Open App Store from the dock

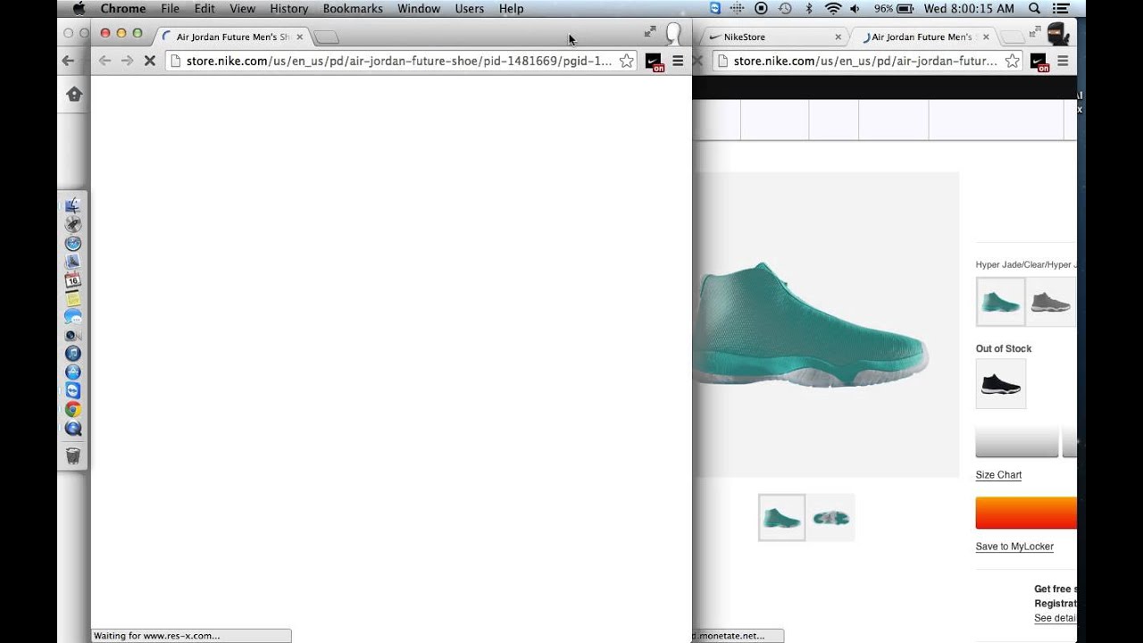[73, 372]
